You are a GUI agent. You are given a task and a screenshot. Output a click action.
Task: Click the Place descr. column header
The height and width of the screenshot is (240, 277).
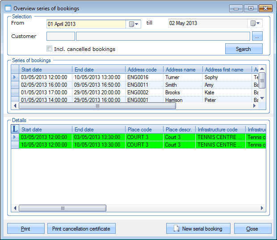coord(179,130)
